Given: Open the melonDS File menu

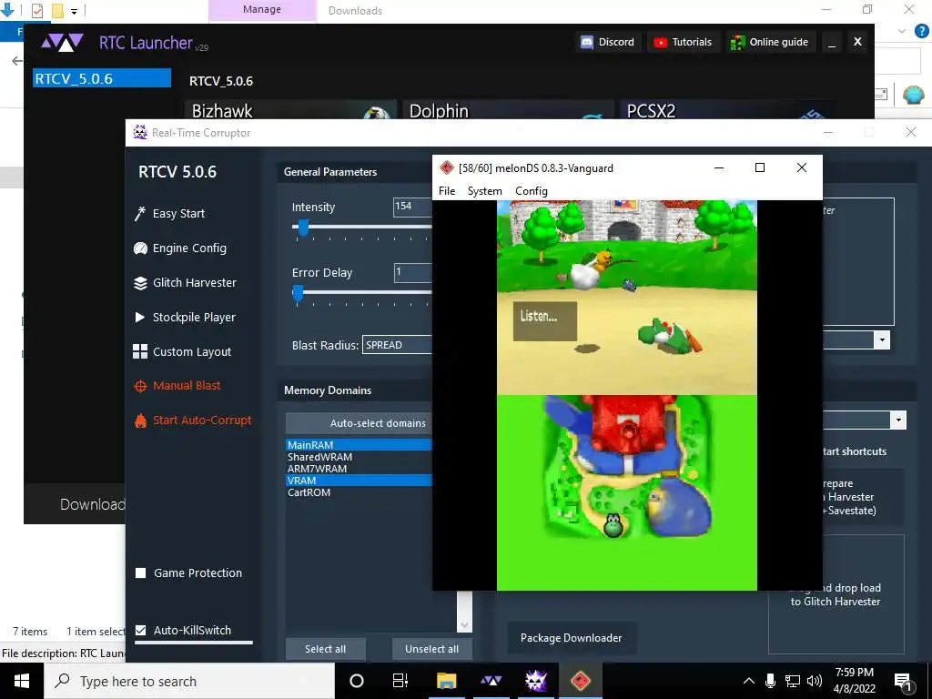Looking at the screenshot, I should click(447, 191).
